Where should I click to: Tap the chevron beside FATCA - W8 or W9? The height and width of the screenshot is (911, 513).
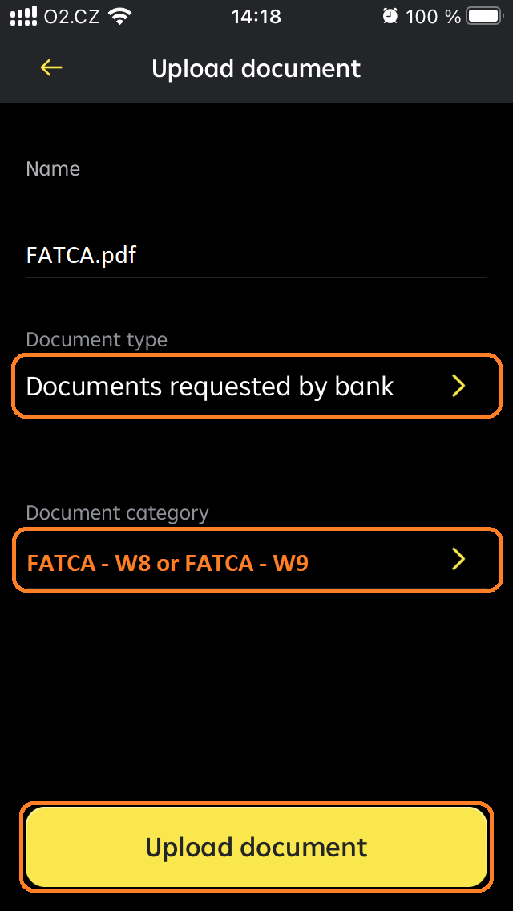coord(459,560)
